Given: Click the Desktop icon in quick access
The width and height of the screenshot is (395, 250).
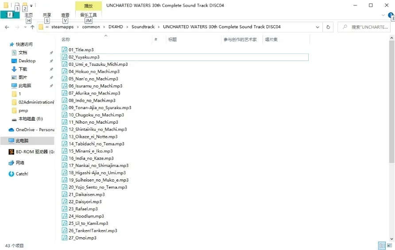Looking at the screenshot, I should [x=14, y=61].
